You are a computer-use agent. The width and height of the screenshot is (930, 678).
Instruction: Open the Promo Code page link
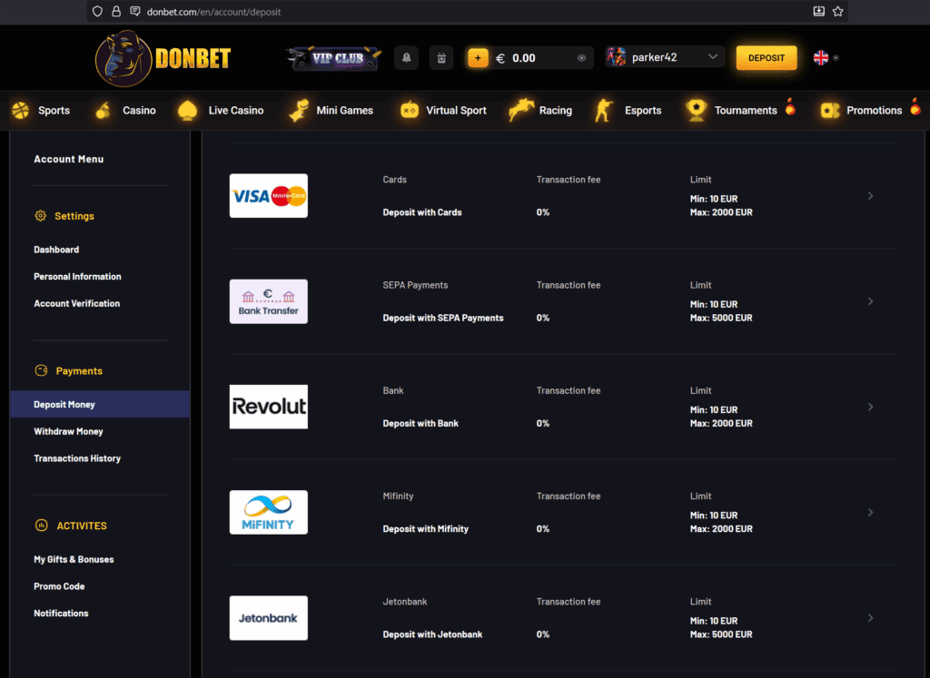[59, 585]
